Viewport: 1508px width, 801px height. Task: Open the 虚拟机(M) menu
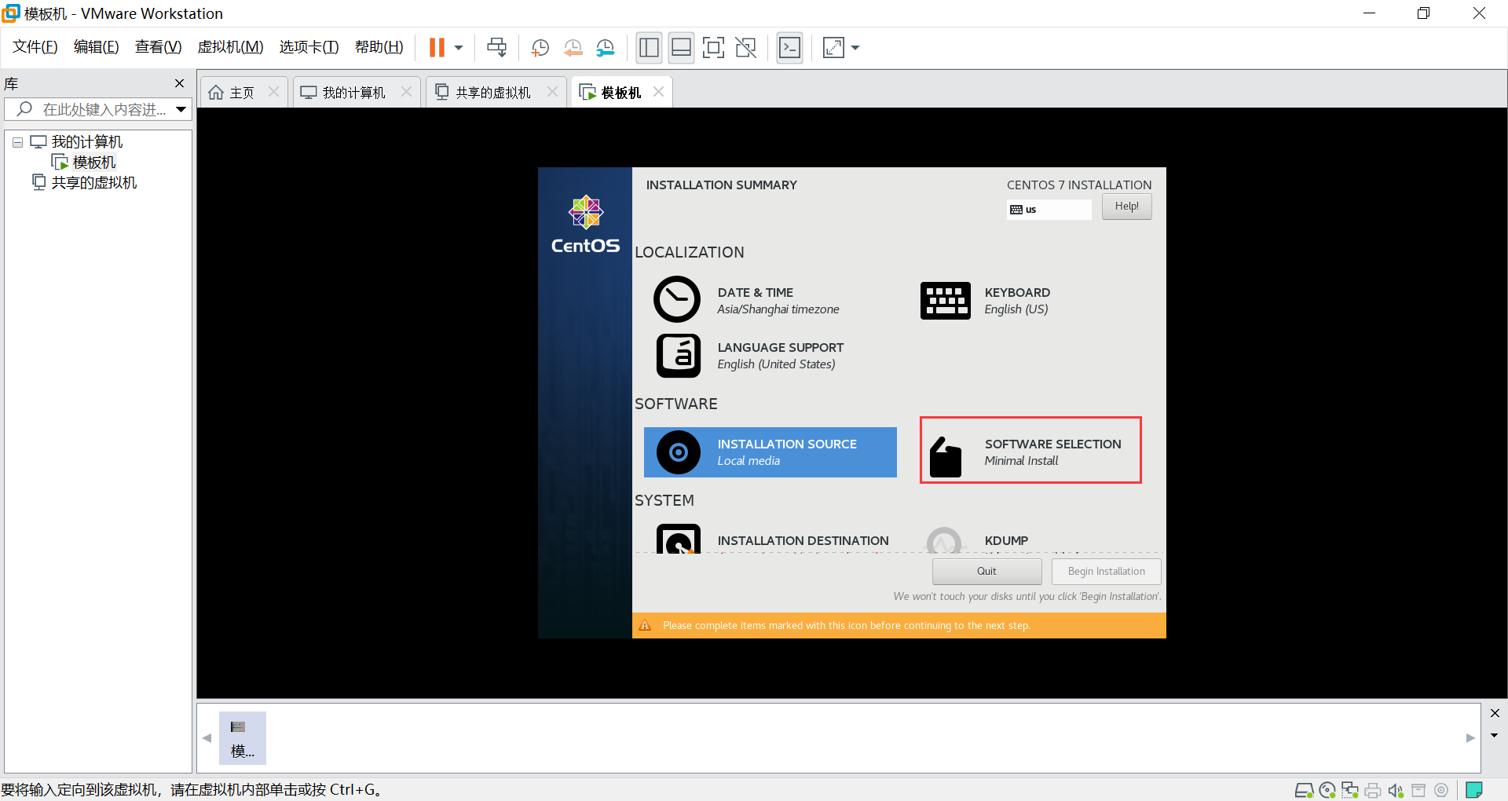click(x=230, y=47)
